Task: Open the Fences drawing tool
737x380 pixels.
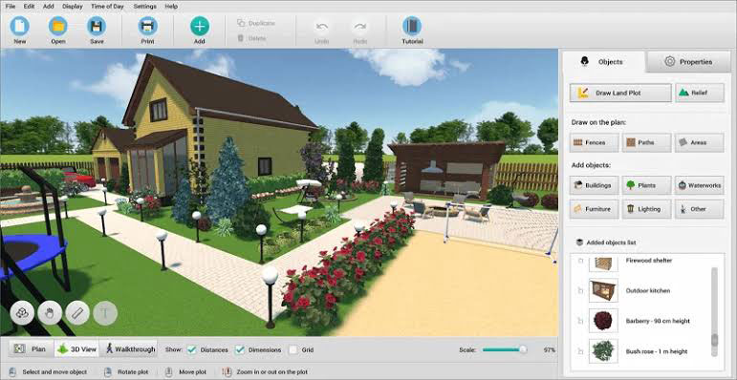Action: 595,142
